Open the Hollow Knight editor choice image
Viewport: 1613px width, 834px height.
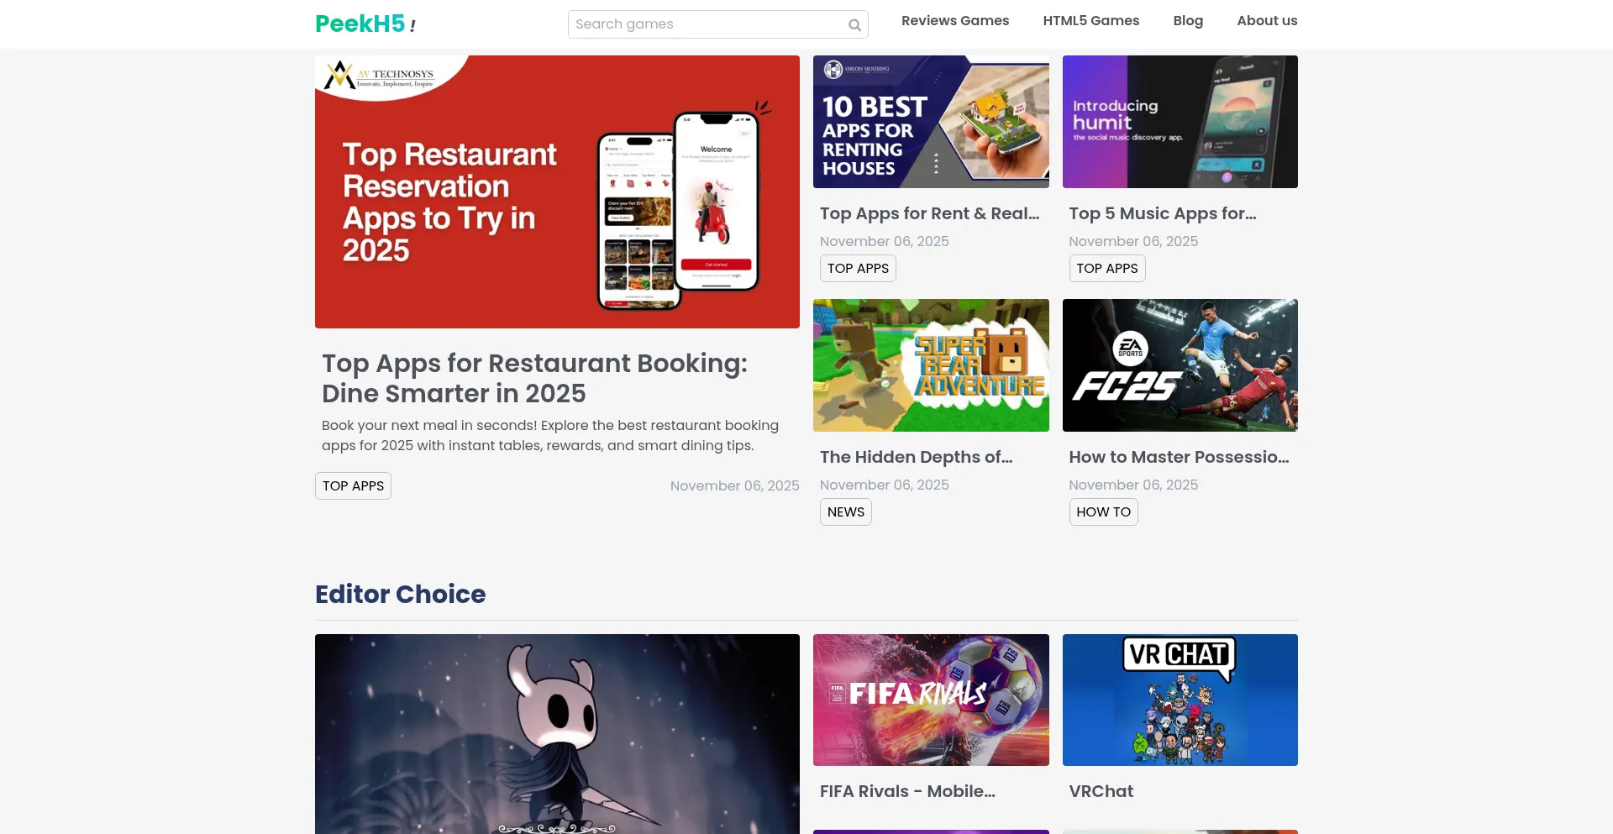[557, 734]
